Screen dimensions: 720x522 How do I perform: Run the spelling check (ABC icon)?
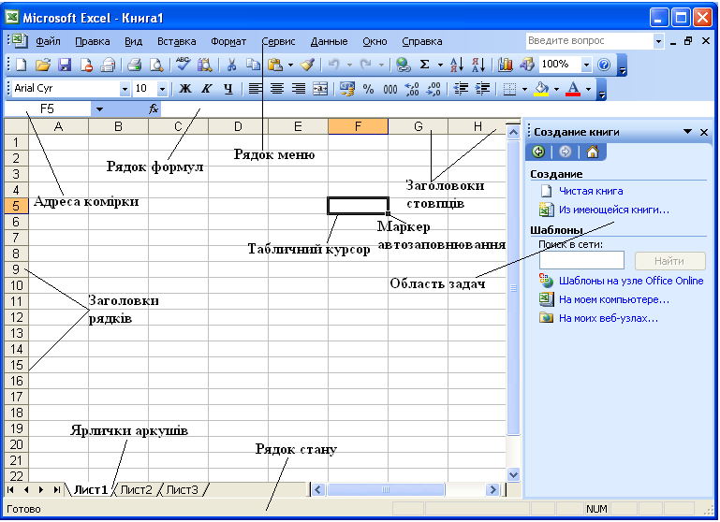[x=183, y=65]
